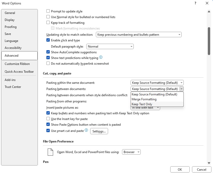Check Do not automatically hyperlink screenshot
Viewport: 213px width, 173px height.
48,63
